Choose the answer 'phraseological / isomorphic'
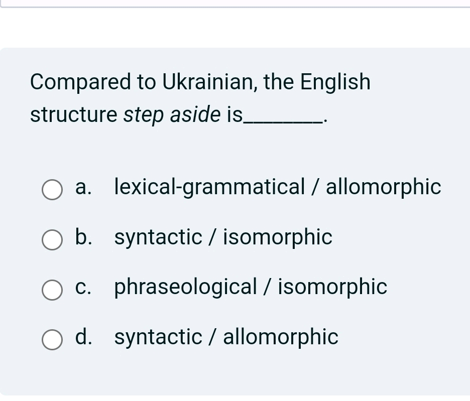This screenshot has width=470, height=401. point(250,287)
